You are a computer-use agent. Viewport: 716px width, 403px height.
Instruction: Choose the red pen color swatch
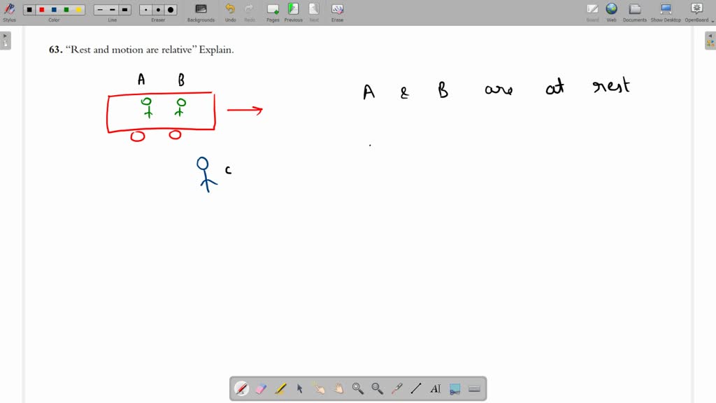(x=41, y=10)
